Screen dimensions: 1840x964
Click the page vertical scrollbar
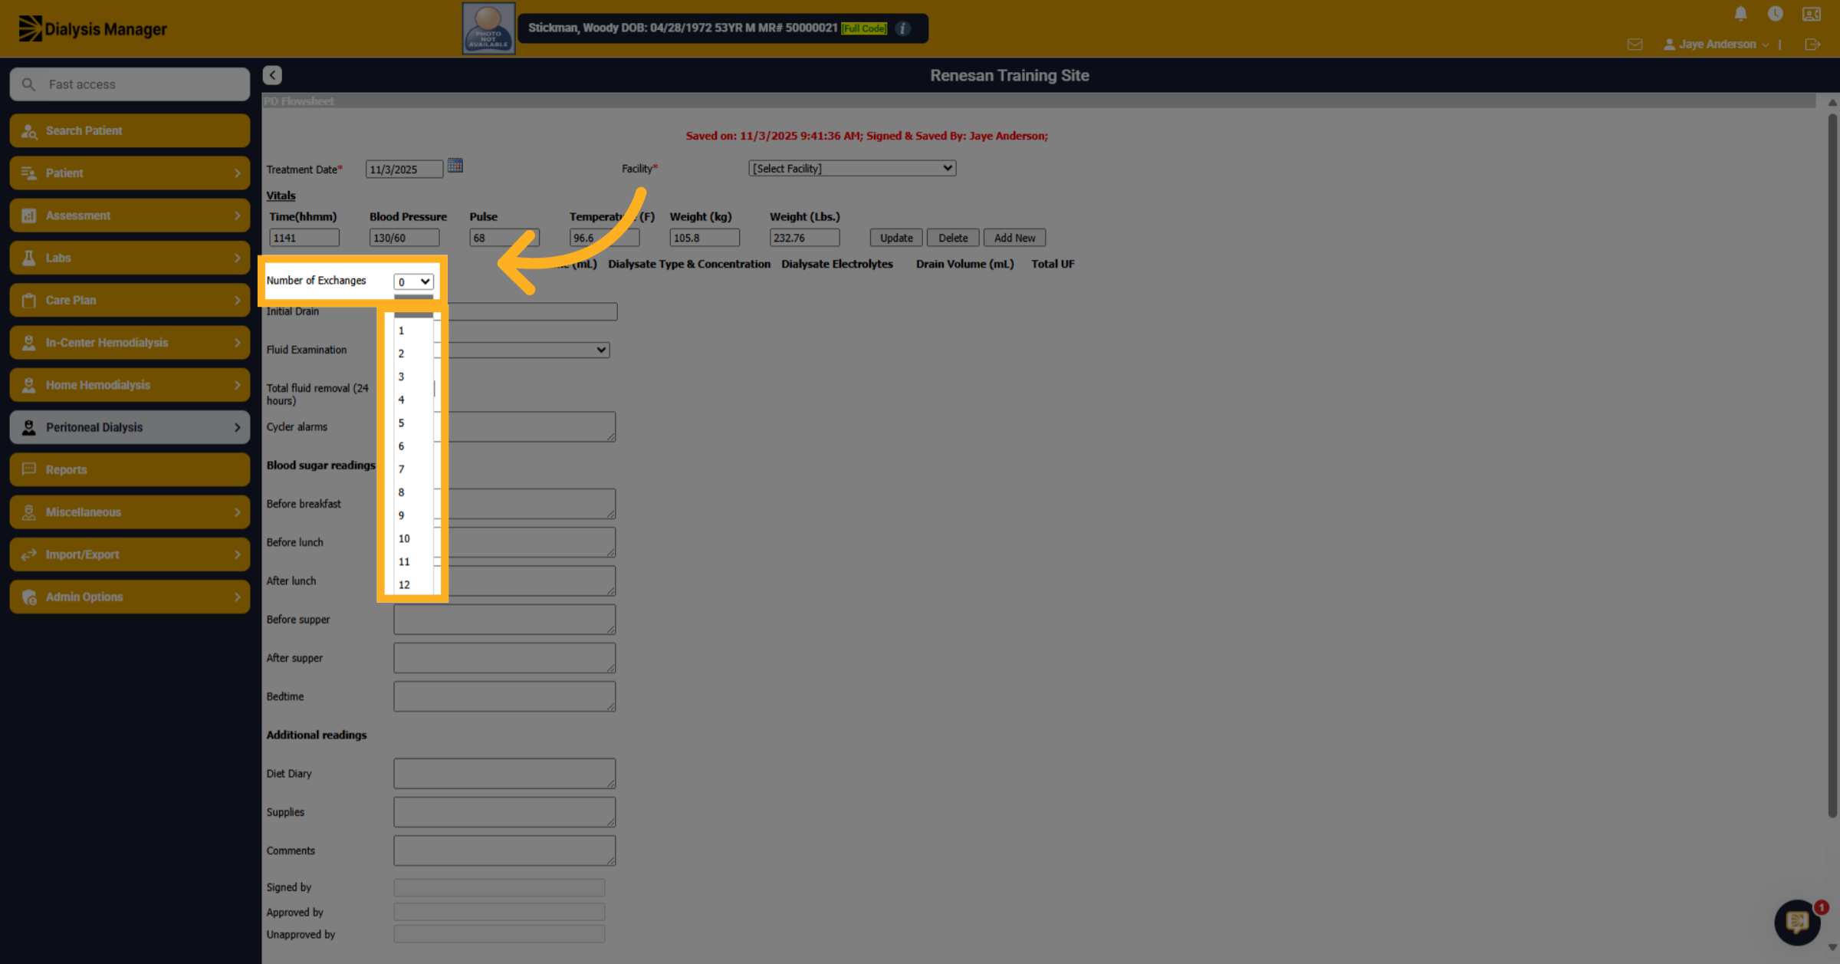(x=1832, y=465)
